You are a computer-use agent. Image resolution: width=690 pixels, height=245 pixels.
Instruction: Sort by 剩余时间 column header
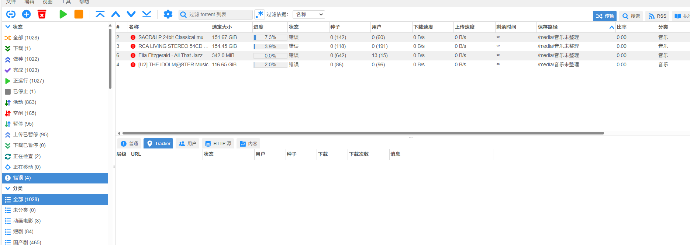(515, 27)
